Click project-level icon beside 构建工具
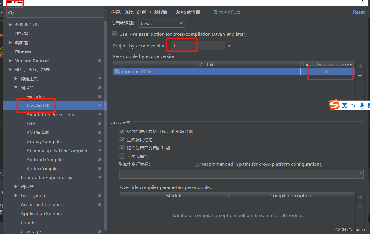 (x=99, y=79)
